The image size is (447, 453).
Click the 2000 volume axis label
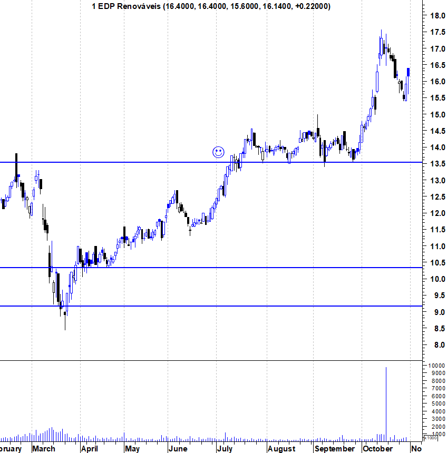(438, 427)
